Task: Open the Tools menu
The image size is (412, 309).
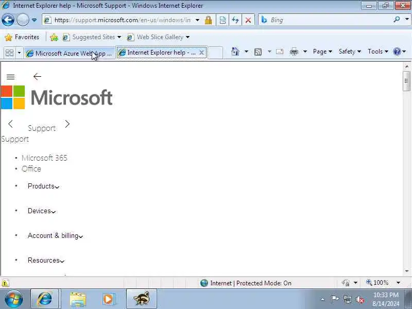Action: click(x=378, y=51)
